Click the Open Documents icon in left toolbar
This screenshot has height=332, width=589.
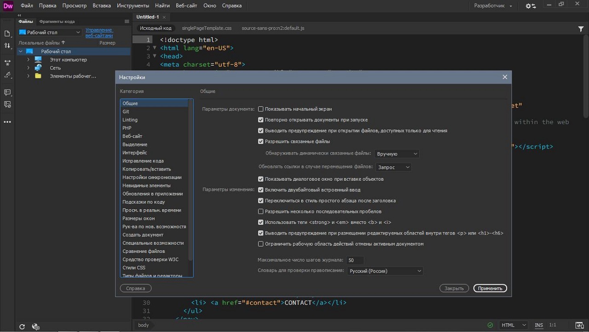[7, 34]
